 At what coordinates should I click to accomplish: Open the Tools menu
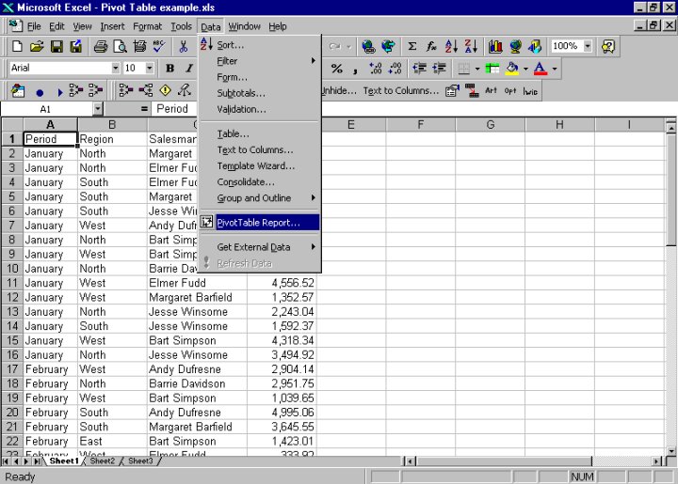click(x=181, y=26)
